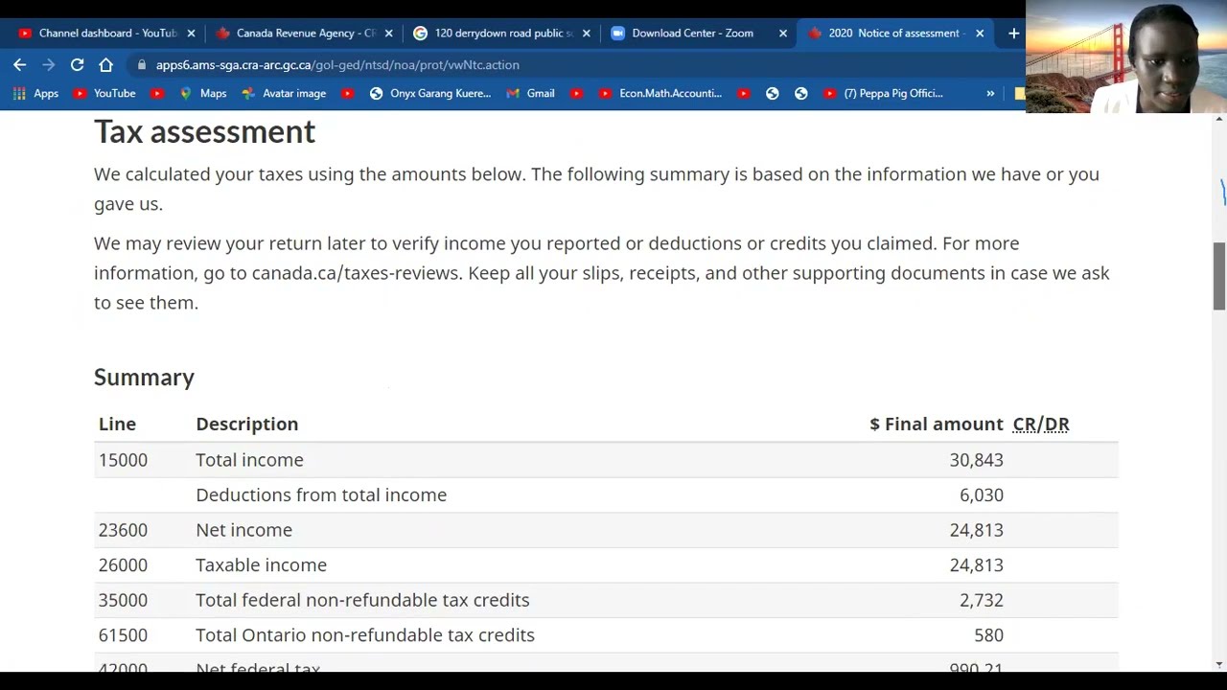Click line number 23600
The image size is (1227, 690).
(123, 530)
